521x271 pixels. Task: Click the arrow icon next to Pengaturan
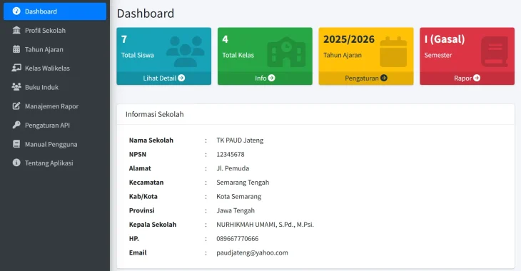[x=384, y=78]
